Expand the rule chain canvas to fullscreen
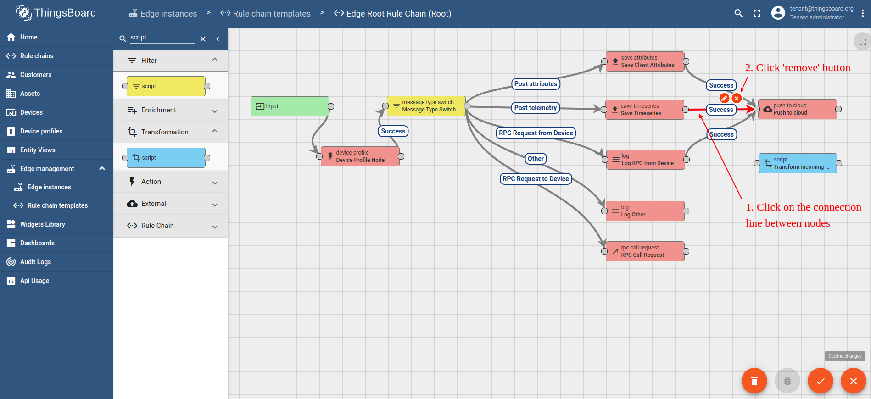871x399 pixels. pos(862,42)
